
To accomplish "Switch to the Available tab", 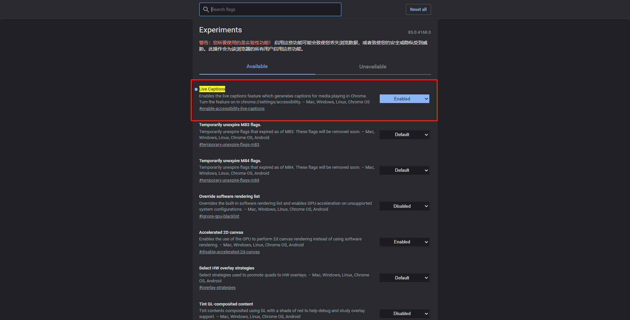I will coord(257,66).
